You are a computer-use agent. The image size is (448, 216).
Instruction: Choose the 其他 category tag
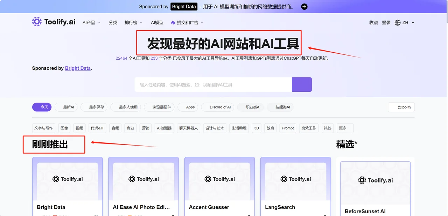point(328,128)
